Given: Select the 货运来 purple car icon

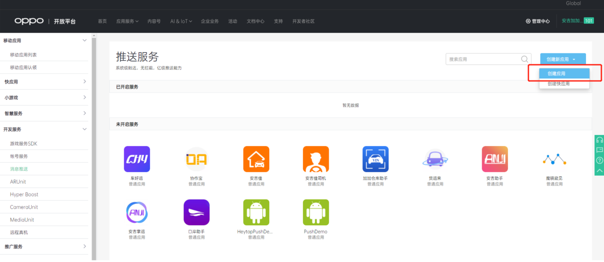Looking at the screenshot, I should tap(435, 159).
